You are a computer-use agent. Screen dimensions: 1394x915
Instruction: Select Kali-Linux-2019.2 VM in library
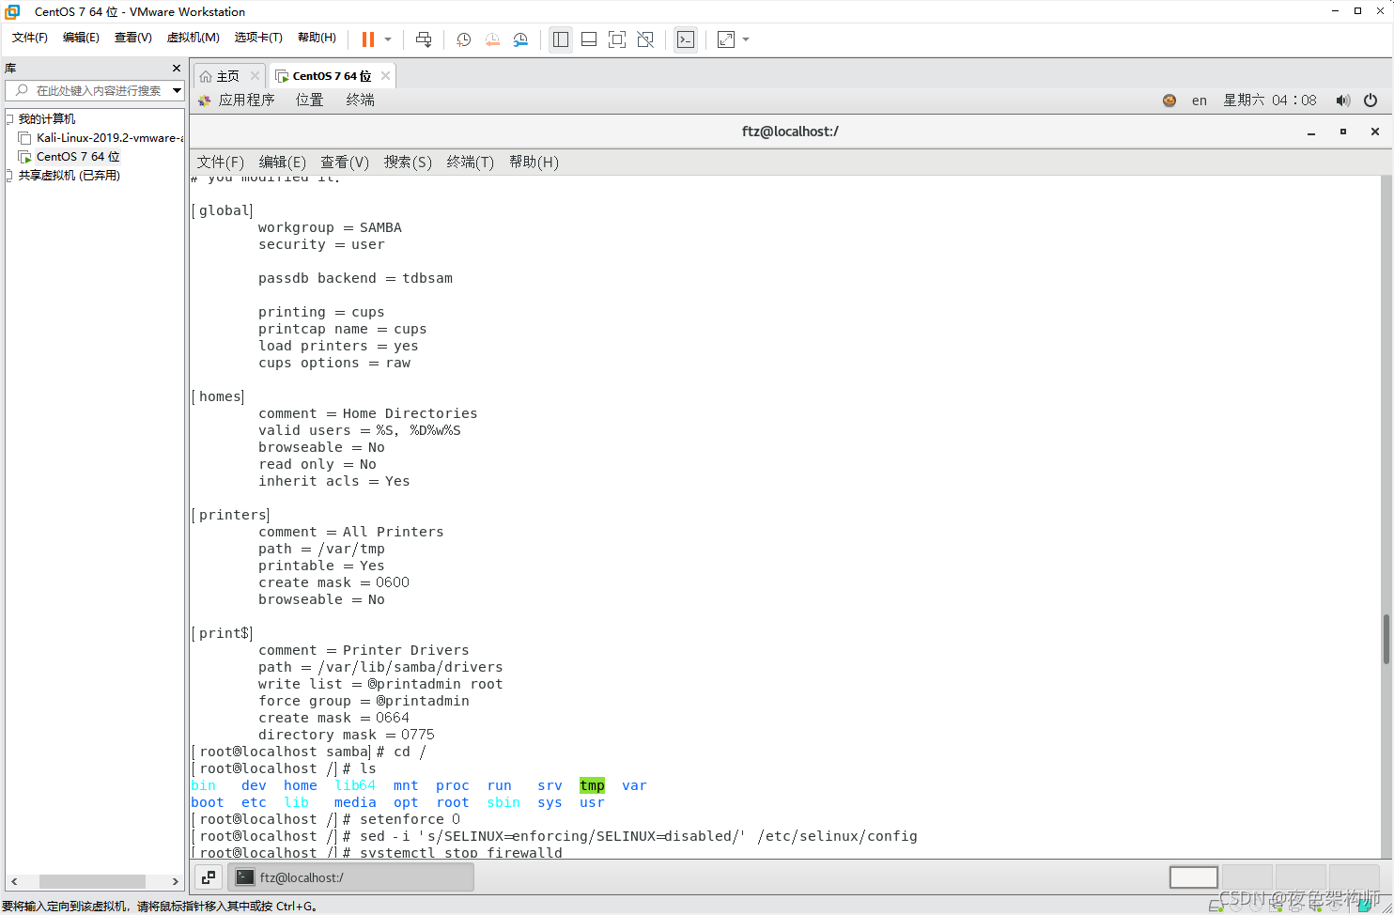tap(101, 138)
